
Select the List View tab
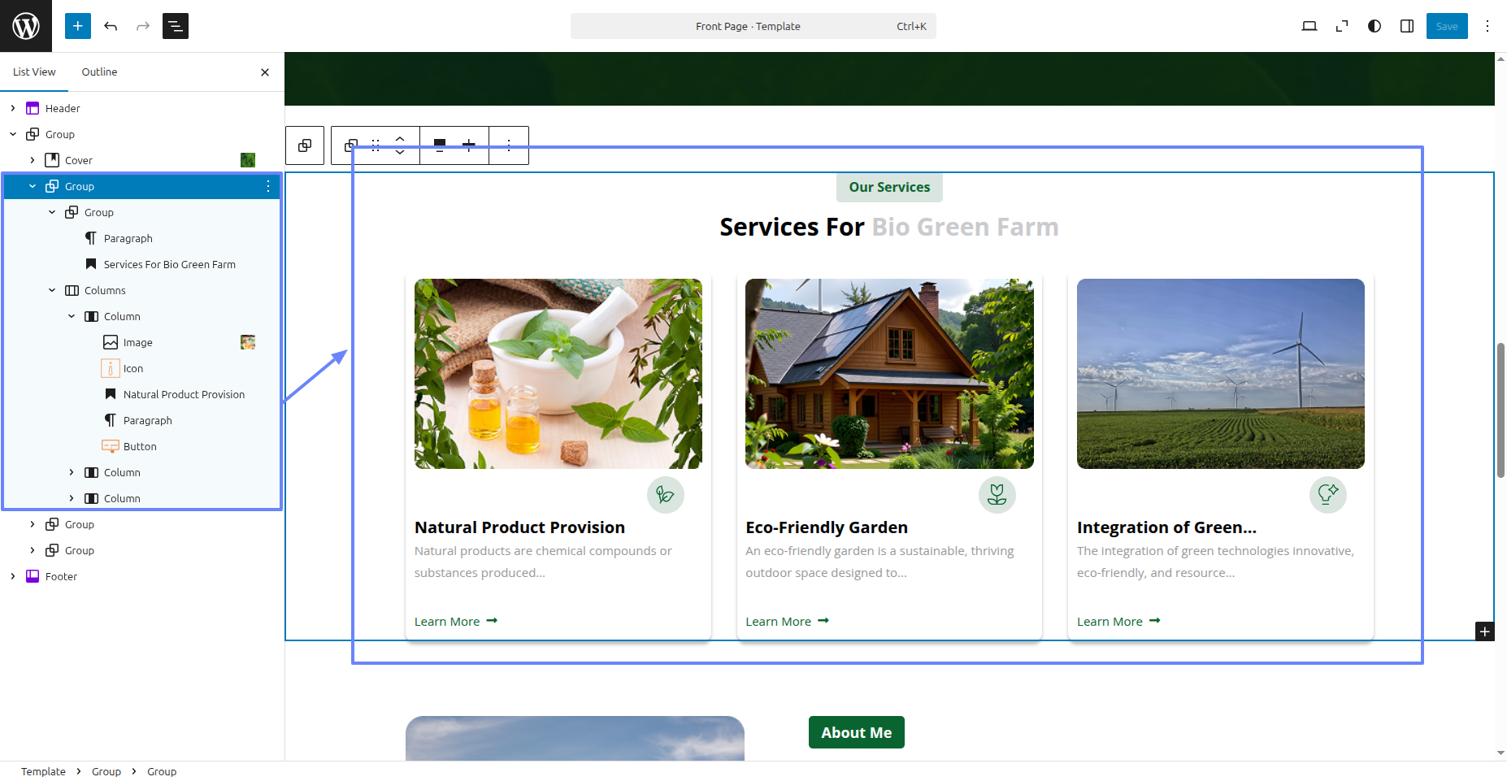(x=34, y=72)
